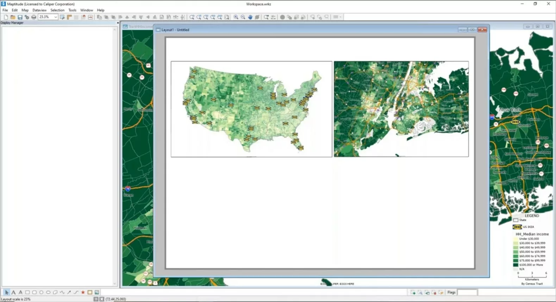556x302 pixels.
Task: Select the New York map frame in layout
Action: [x=401, y=109]
